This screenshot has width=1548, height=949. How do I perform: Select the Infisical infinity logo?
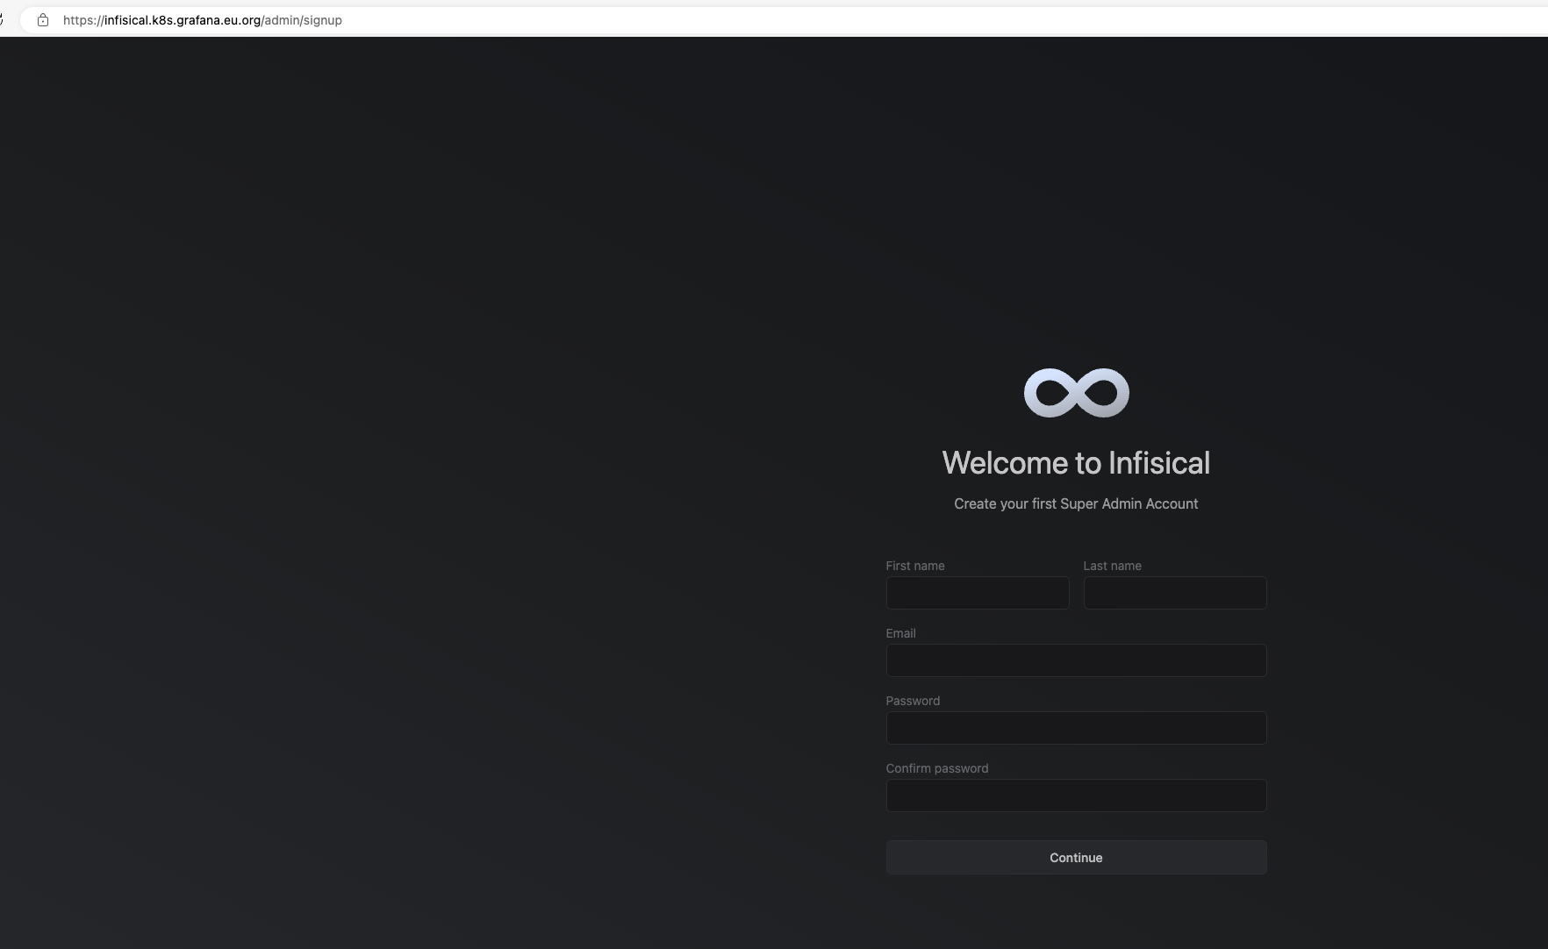coord(1075,392)
